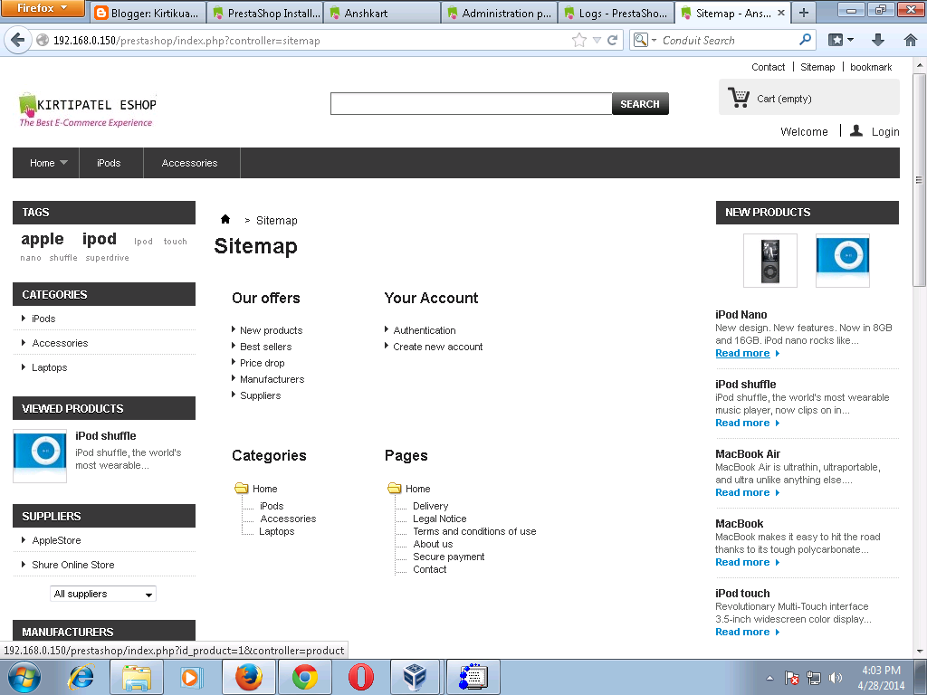927x695 pixels.
Task: Launch Internet Explorer from taskbar
Action: click(81, 677)
